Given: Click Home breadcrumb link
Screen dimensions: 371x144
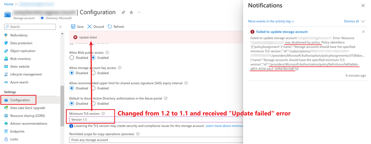Looking at the screenshot, I should point(9,4).
